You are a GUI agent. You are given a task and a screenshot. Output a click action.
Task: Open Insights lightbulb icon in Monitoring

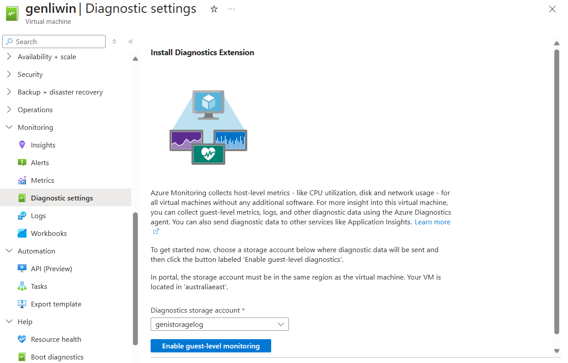tap(22, 145)
